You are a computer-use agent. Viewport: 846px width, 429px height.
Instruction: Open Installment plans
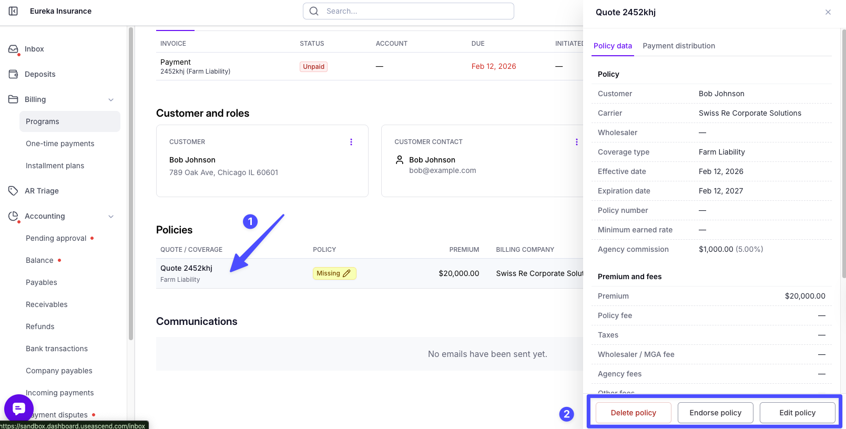[55, 166]
